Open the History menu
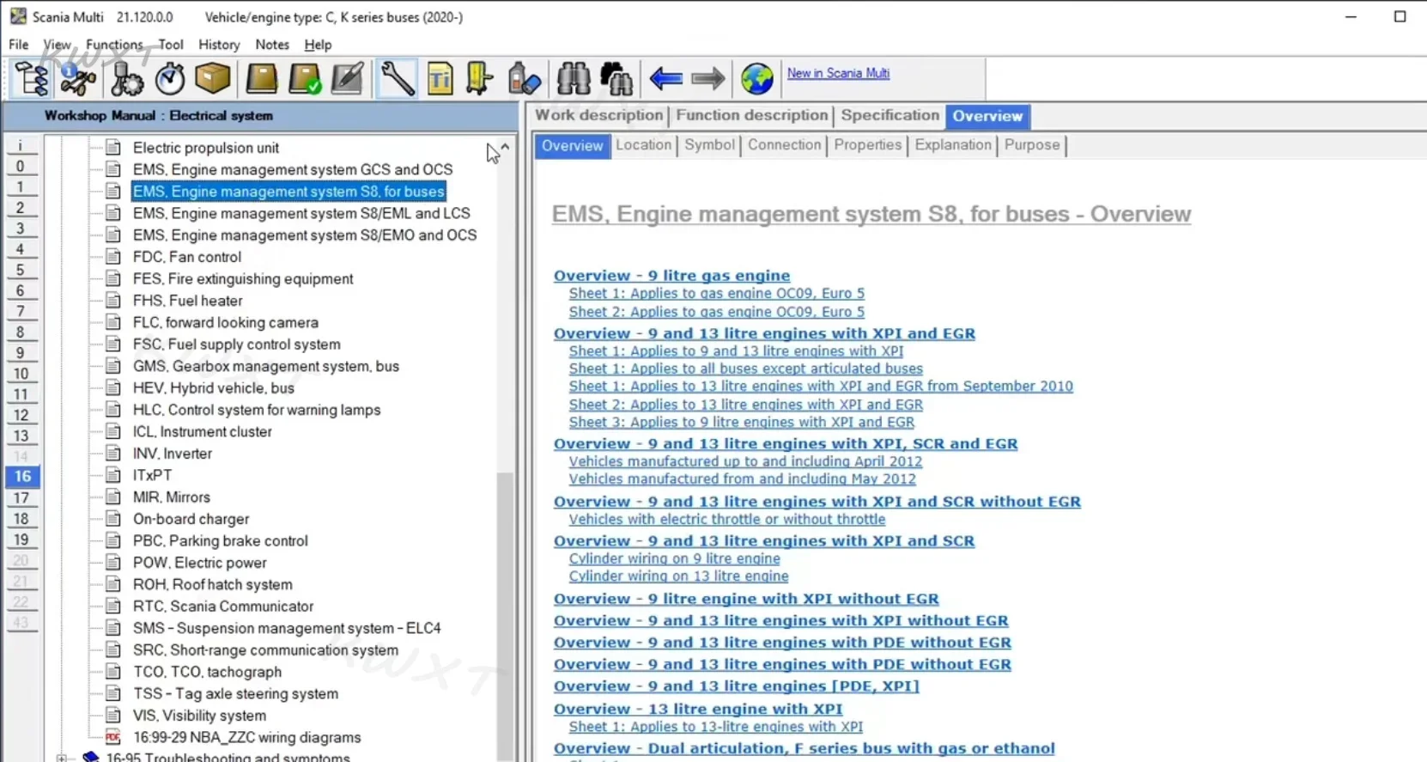The height and width of the screenshot is (762, 1427). pyautogui.click(x=219, y=45)
